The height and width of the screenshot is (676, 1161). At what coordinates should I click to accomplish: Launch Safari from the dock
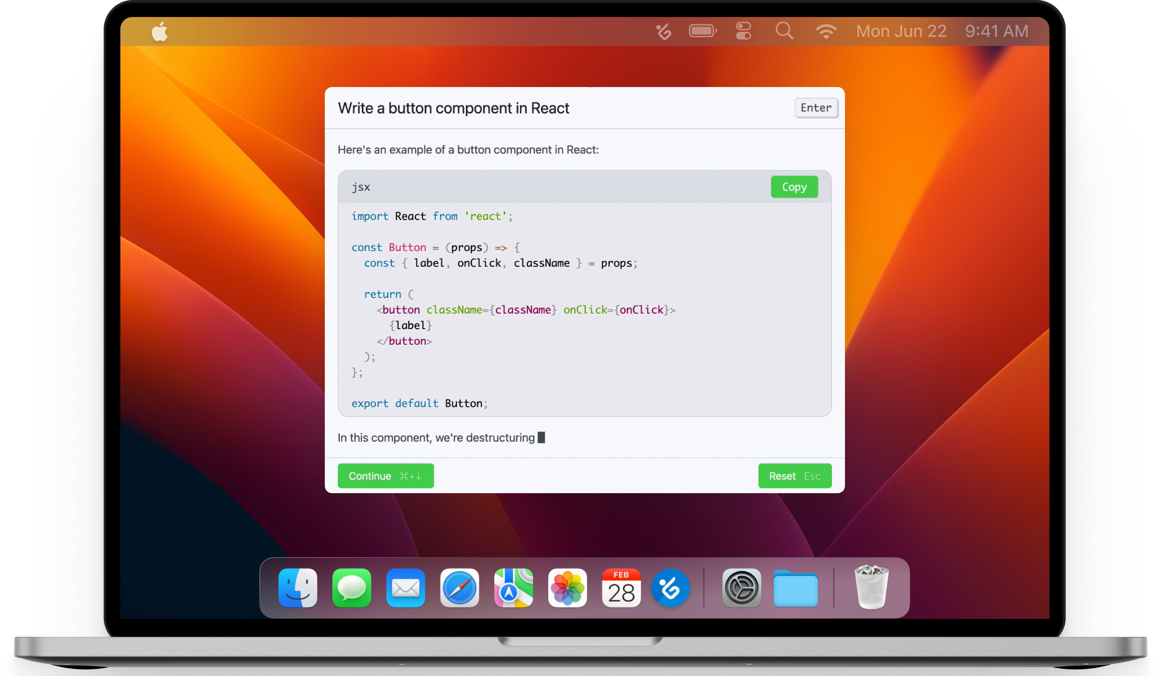click(x=459, y=587)
